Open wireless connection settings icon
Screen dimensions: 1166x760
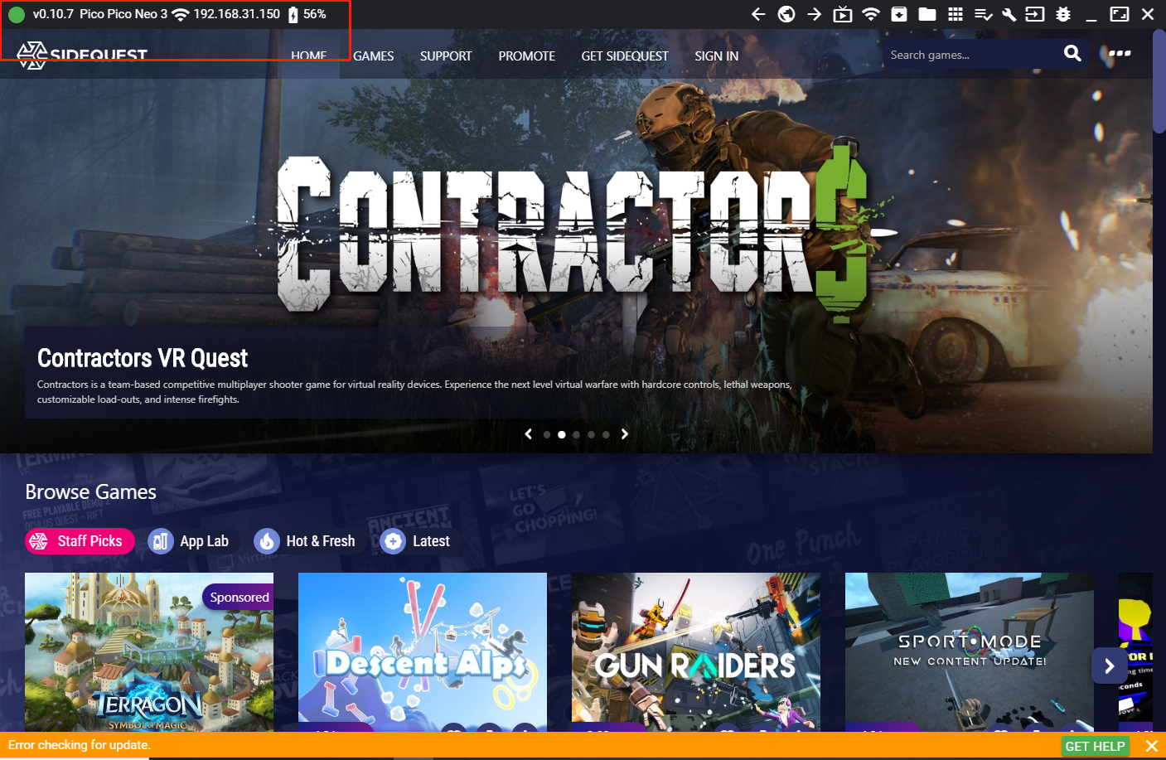pos(870,14)
